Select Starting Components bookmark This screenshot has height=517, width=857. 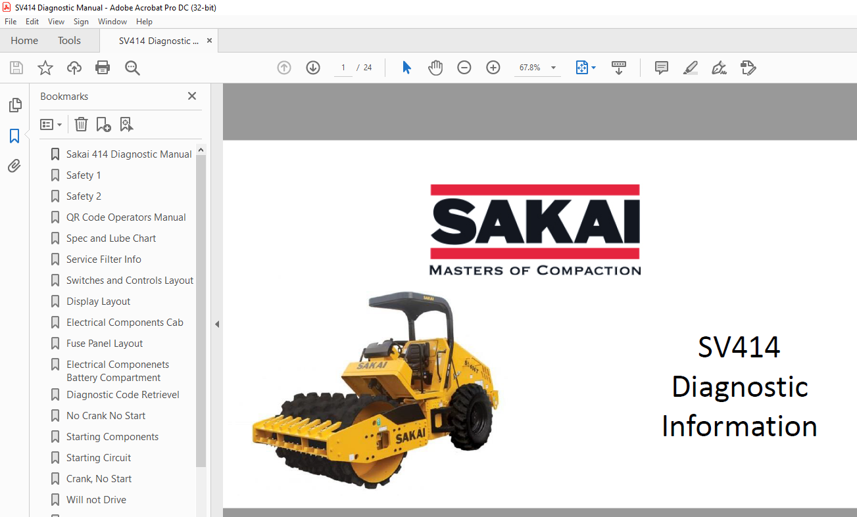click(112, 437)
